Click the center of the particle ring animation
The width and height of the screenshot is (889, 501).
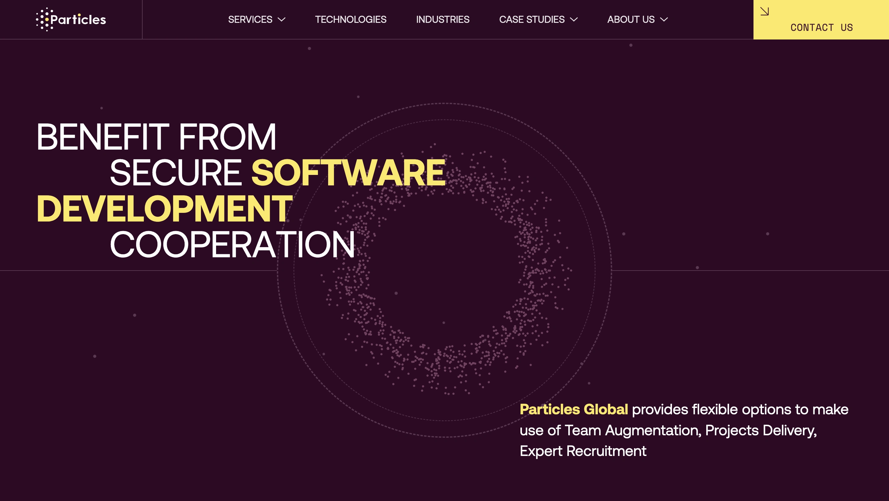pyautogui.click(x=444, y=270)
